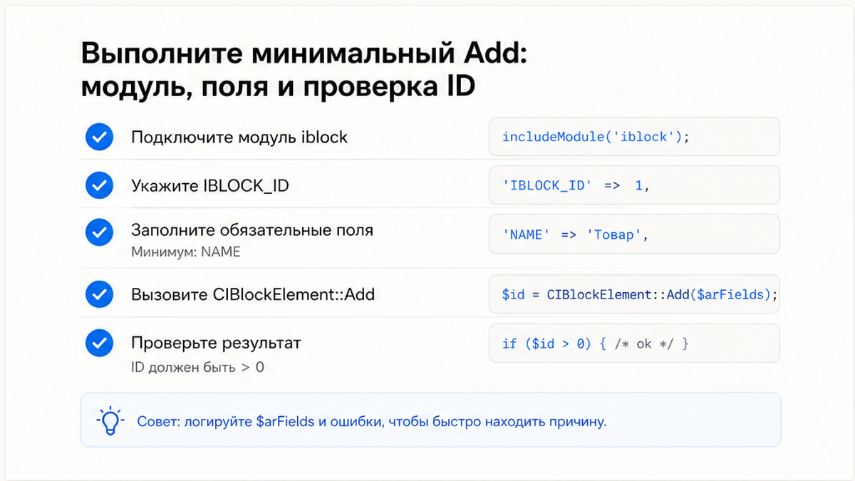Click the subtitle "Минимум: NAME"
The height and width of the screenshot is (481, 855).
coord(186,252)
